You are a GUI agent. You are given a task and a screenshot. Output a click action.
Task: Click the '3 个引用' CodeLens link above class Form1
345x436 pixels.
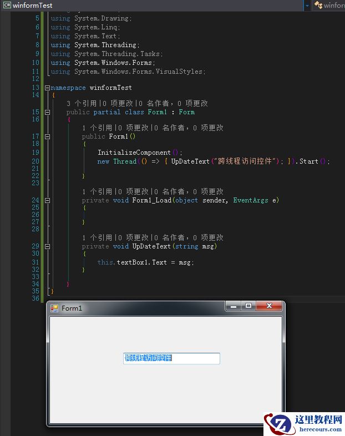pos(82,103)
